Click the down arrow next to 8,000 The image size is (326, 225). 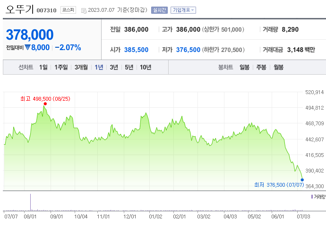27,47
